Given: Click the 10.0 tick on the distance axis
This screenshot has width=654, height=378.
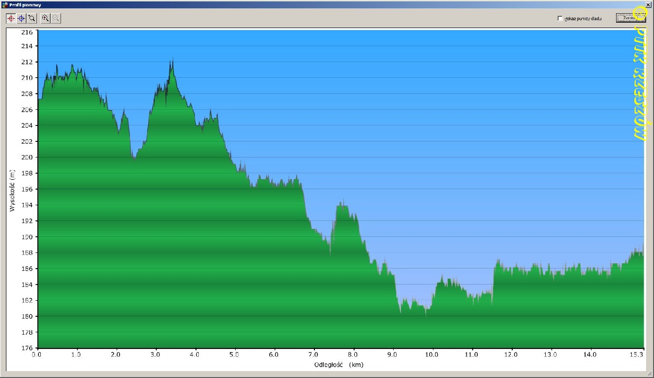Looking at the screenshot, I should [x=433, y=354].
